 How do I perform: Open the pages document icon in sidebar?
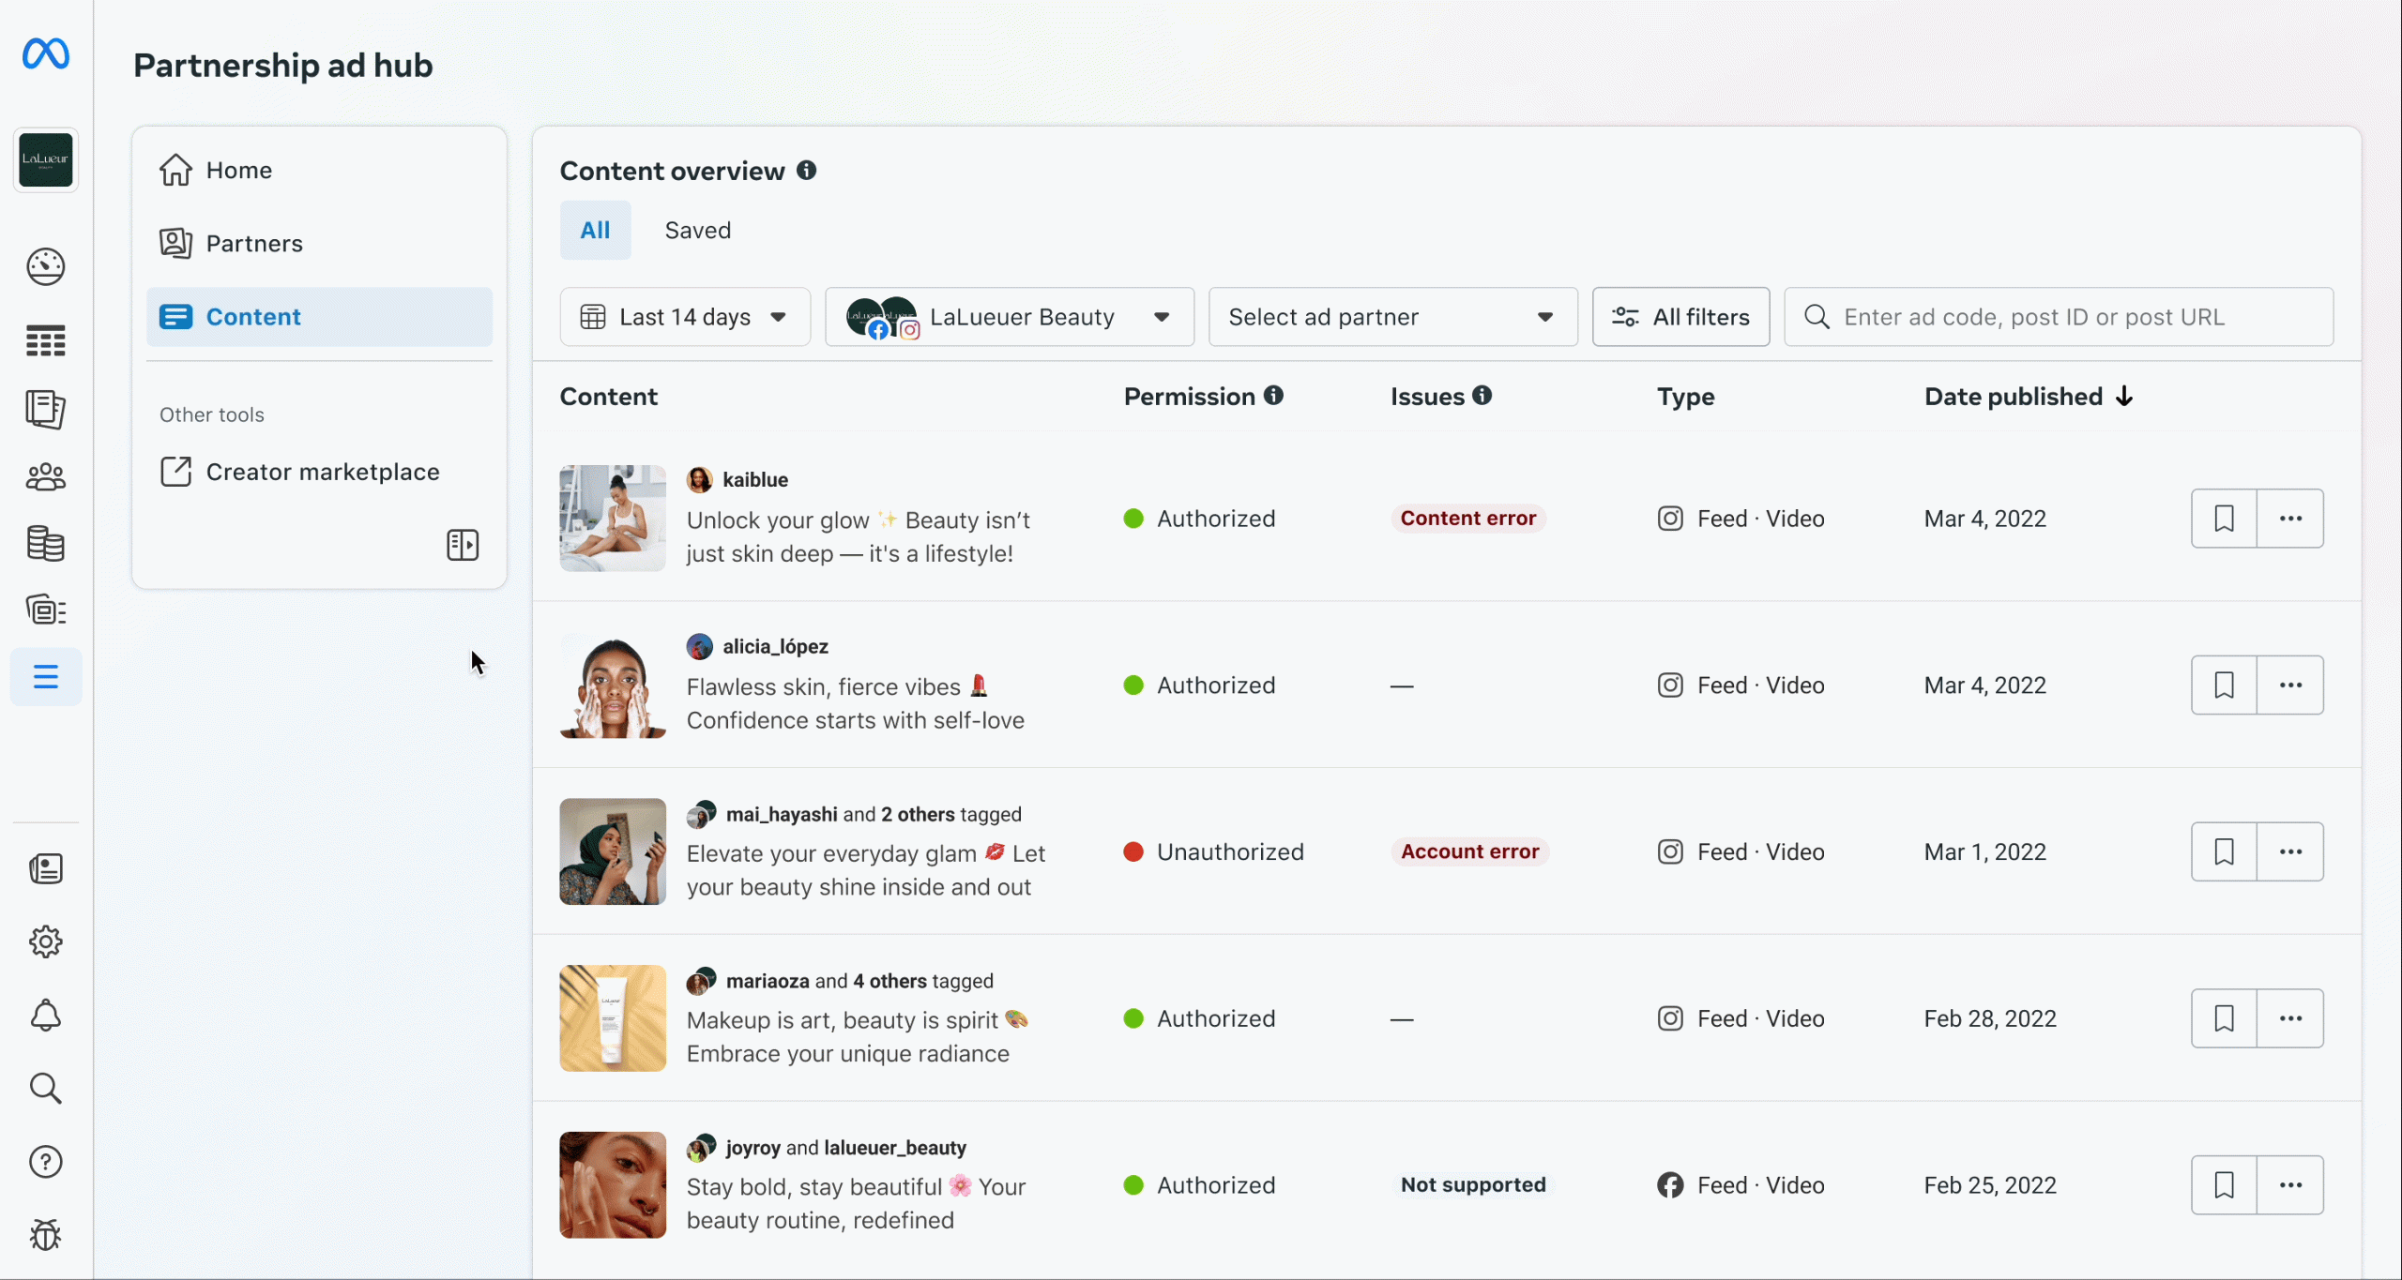pyautogui.click(x=45, y=409)
